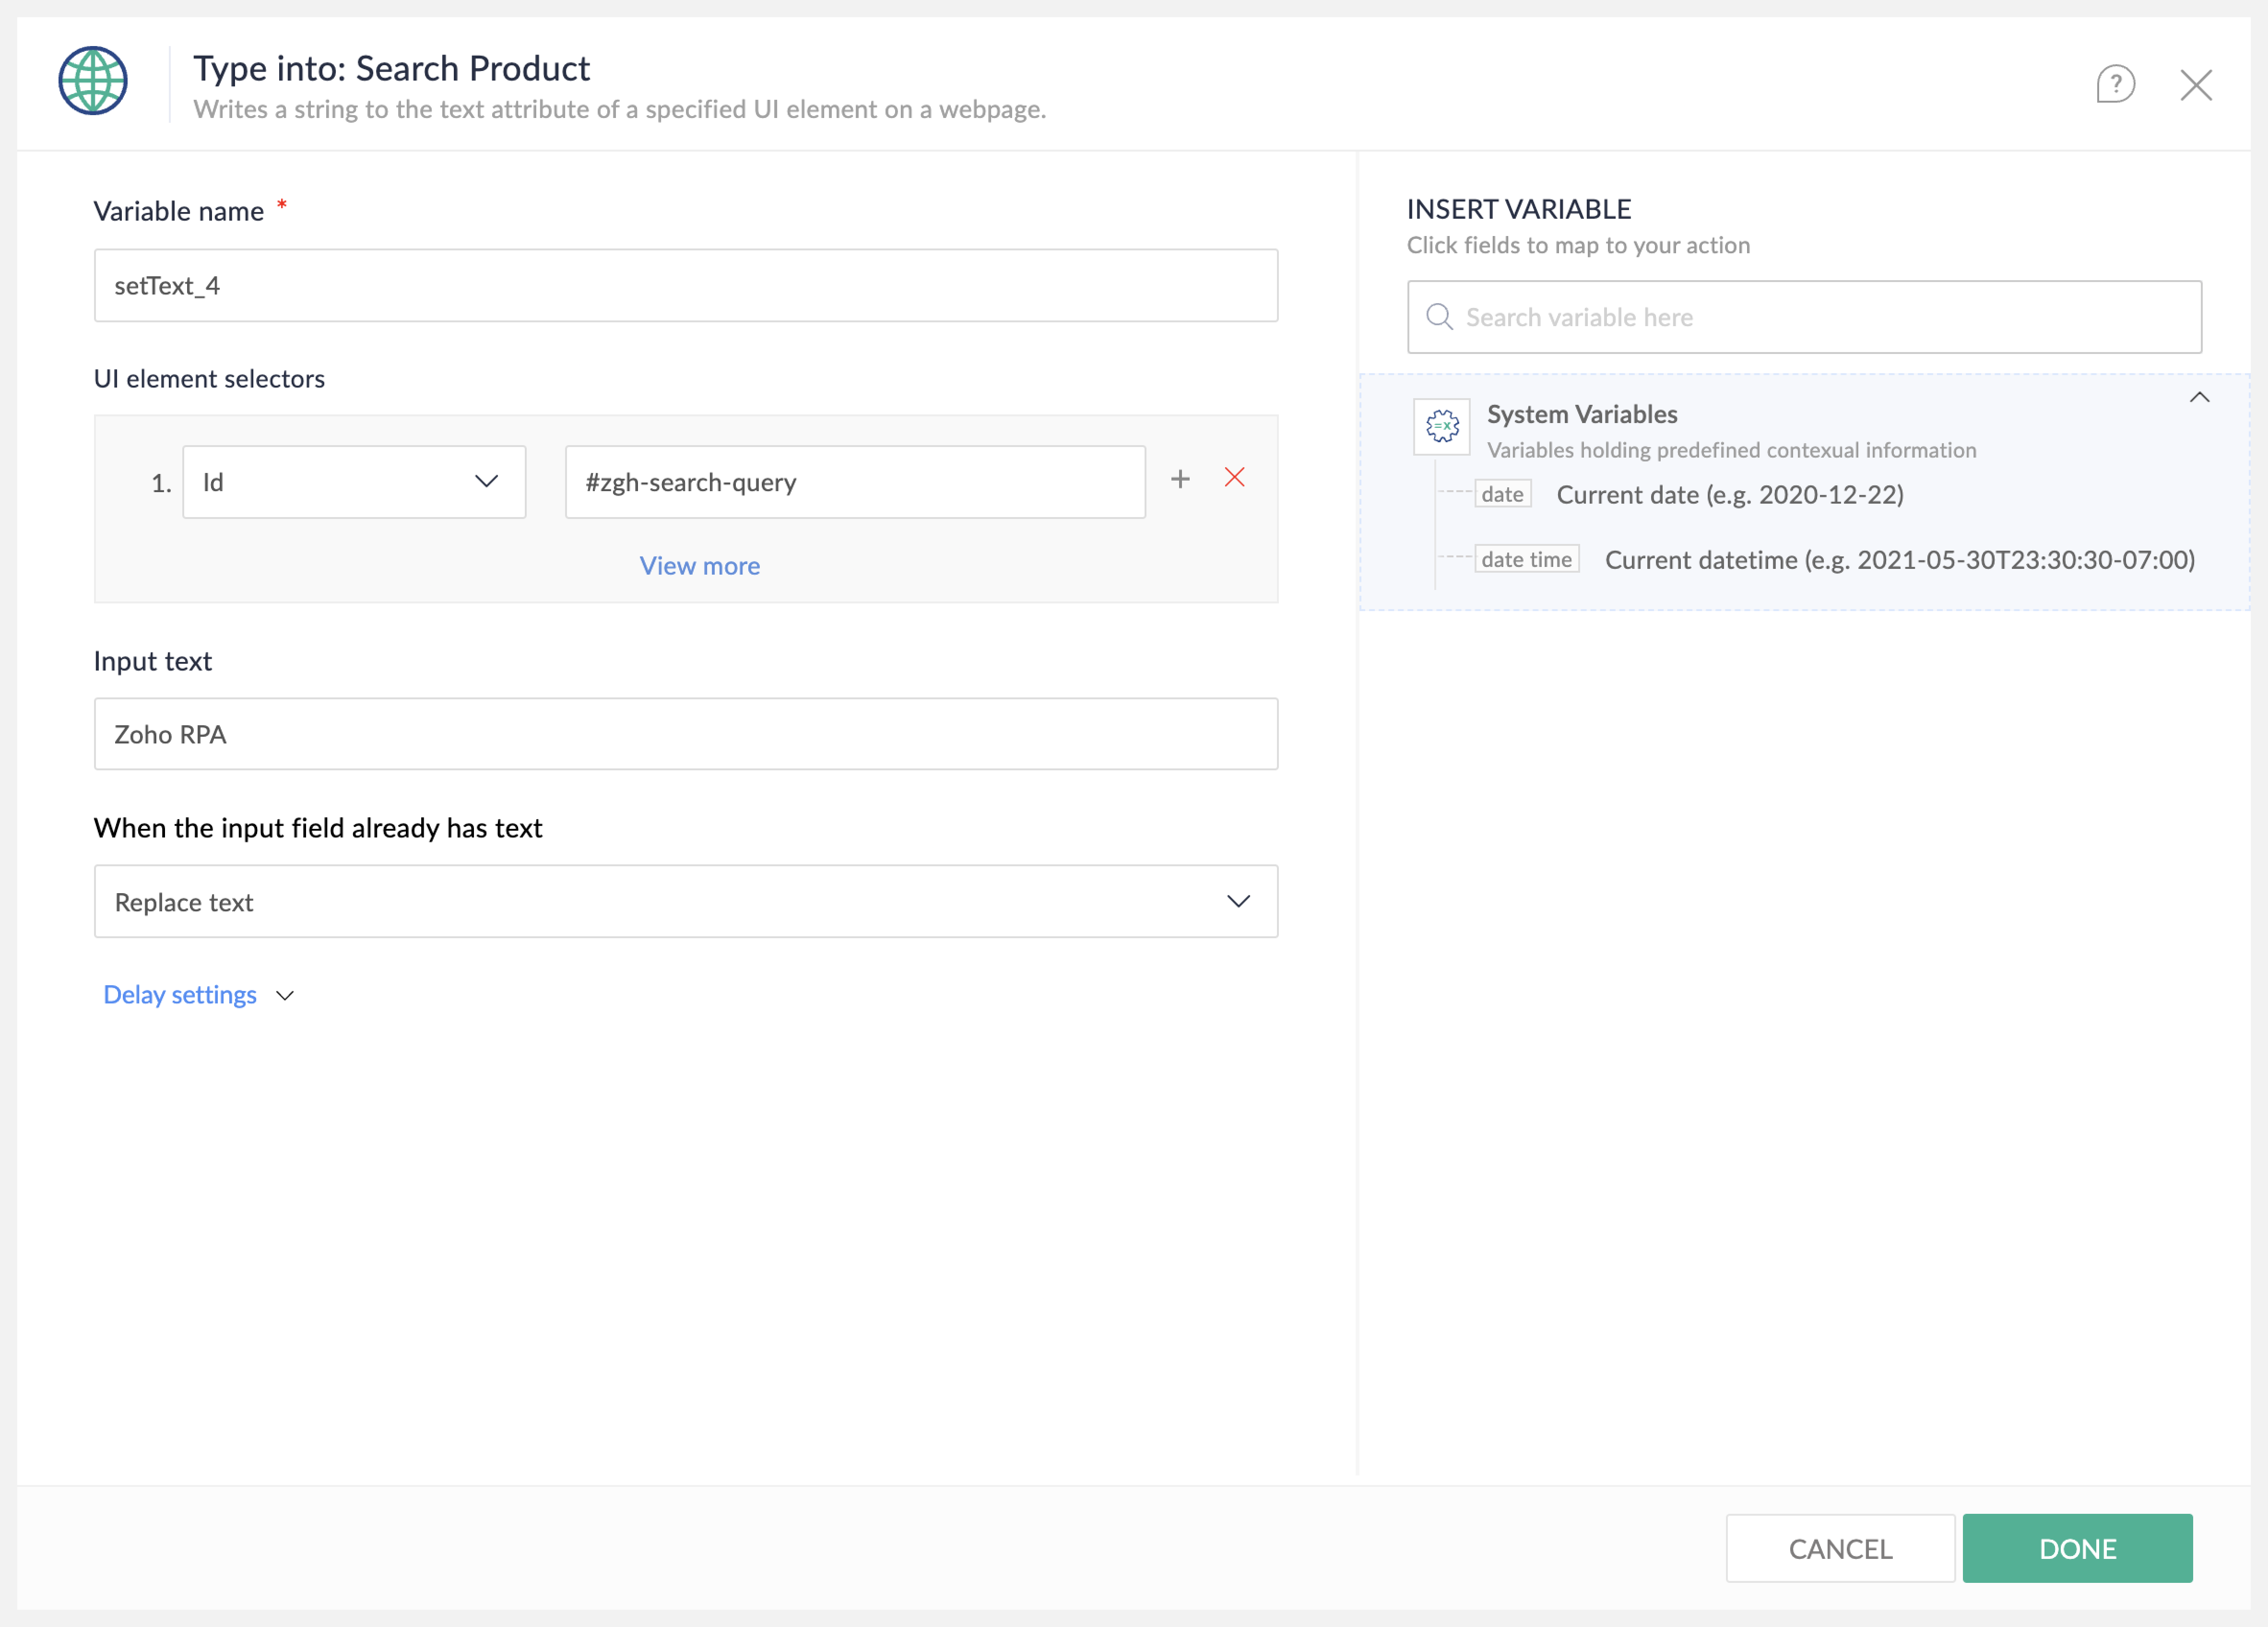Click the Input text field with Zoho RPA
Viewport: 2268px width, 1627px height.
[686, 734]
